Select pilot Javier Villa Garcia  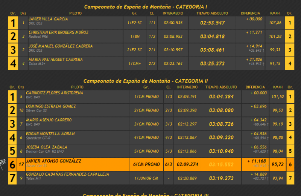click(x=48, y=19)
